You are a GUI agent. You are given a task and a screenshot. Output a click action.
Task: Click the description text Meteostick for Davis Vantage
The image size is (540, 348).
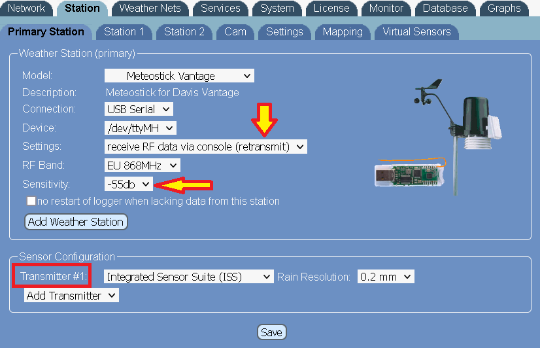pos(172,92)
